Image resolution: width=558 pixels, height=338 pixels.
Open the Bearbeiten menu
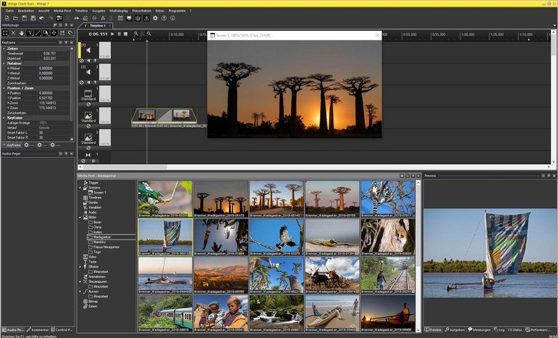(26, 10)
